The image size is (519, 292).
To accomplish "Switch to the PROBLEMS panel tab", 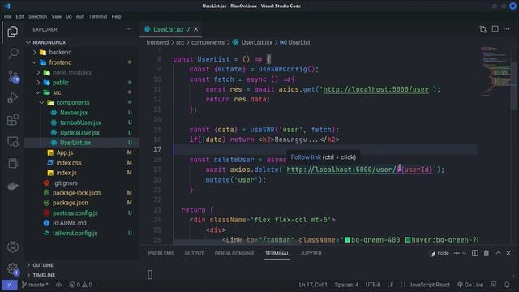I will tap(161, 253).
